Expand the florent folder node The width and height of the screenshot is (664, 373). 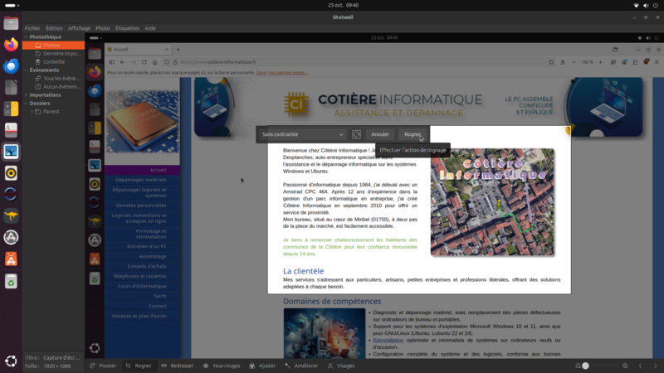[32, 112]
